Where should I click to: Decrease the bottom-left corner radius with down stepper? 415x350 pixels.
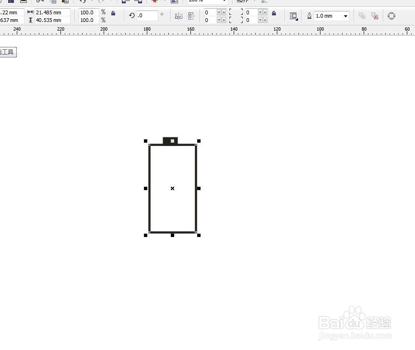219,20
